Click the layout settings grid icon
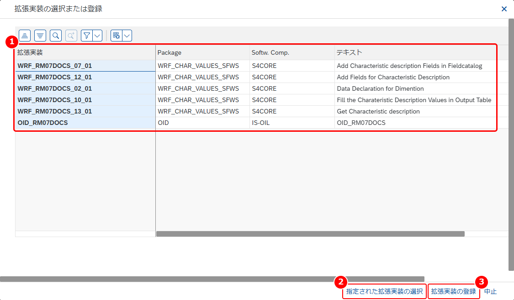This screenshot has width=514, height=300. tap(116, 36)
